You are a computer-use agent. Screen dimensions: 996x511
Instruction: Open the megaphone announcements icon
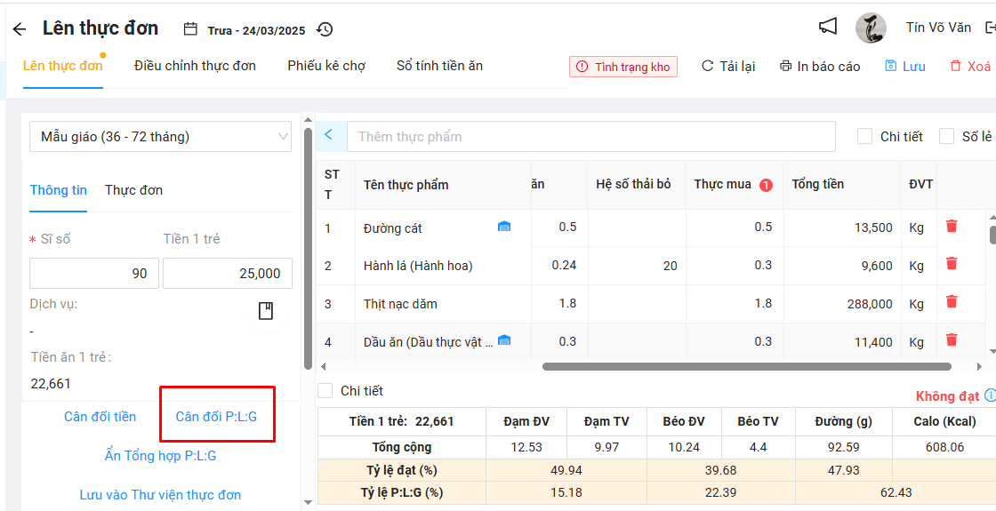[828, 28]
